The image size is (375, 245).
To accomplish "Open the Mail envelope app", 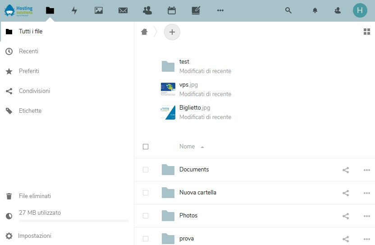I will click(123, 10).
